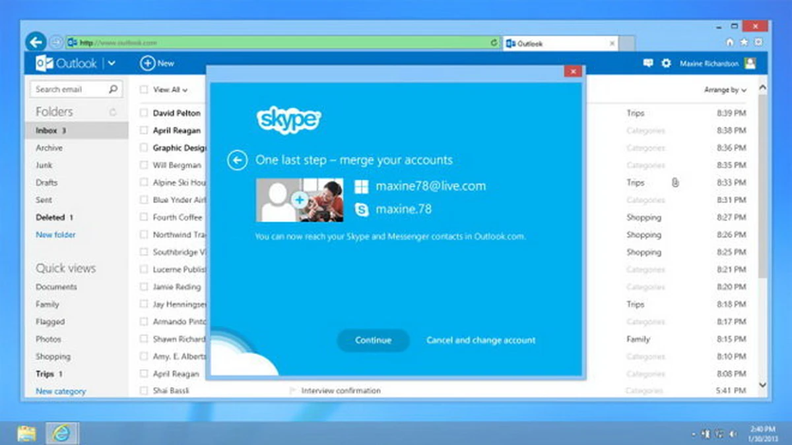
Task: Click the Windows logo beside maxine78@live.com
Action: point(361,187)
